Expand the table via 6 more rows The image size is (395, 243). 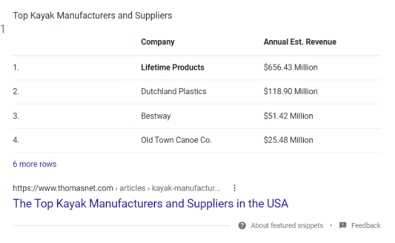coord(35,164)
